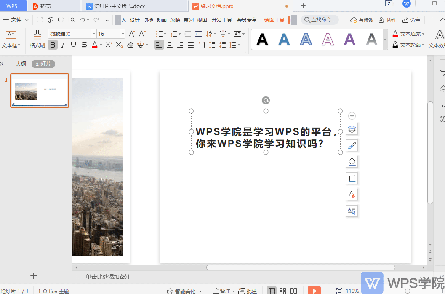Click the Save icon in the quick access toolbar
The image size is (445, 294).
[x=40, y=20]
